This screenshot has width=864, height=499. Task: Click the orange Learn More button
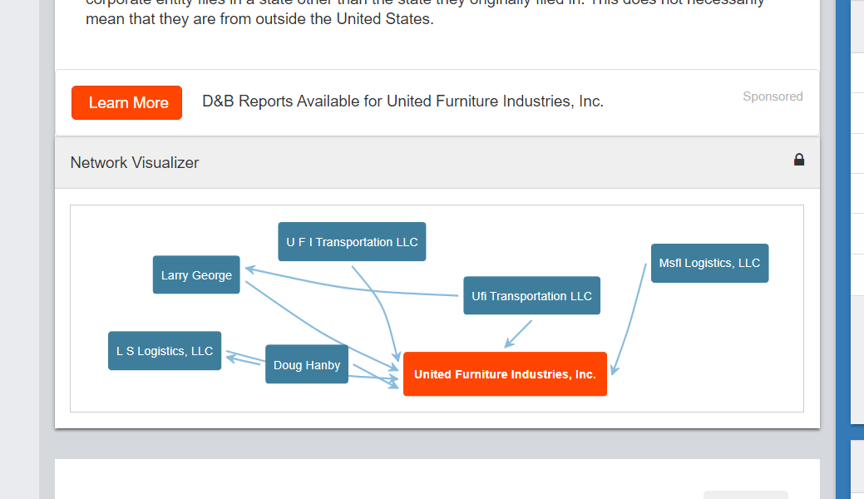[x=126, y=102]
